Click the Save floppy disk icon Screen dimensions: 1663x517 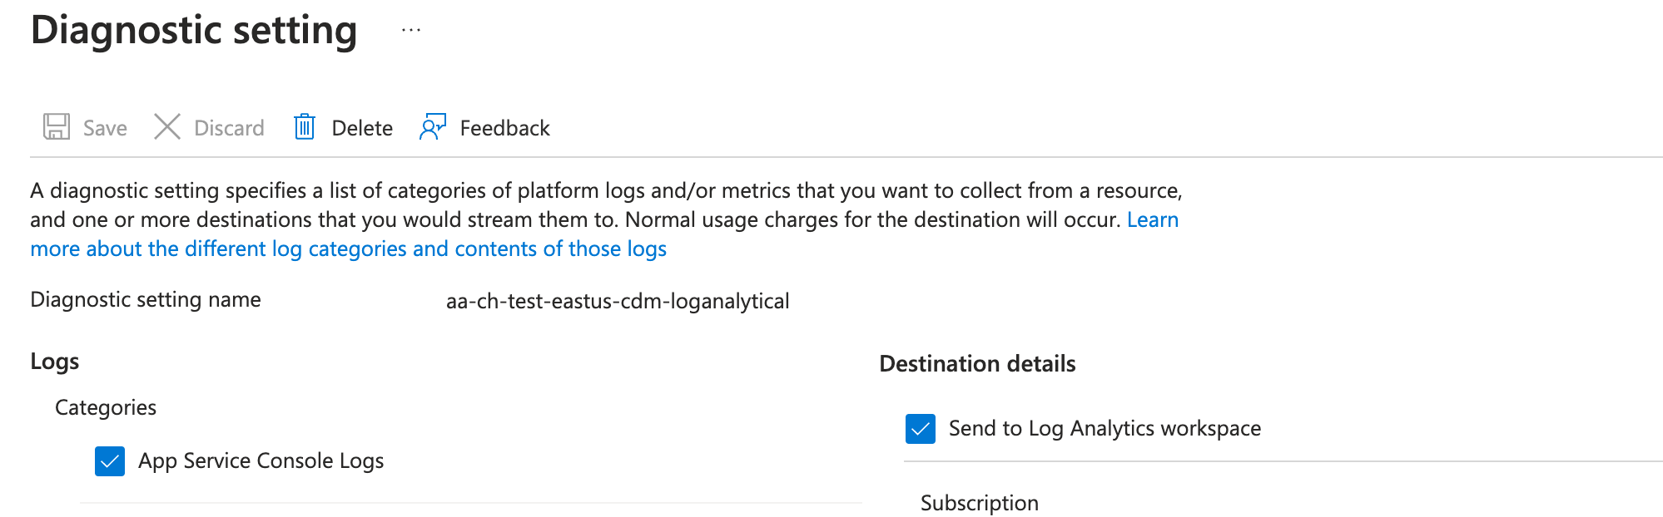pos(55,126)
